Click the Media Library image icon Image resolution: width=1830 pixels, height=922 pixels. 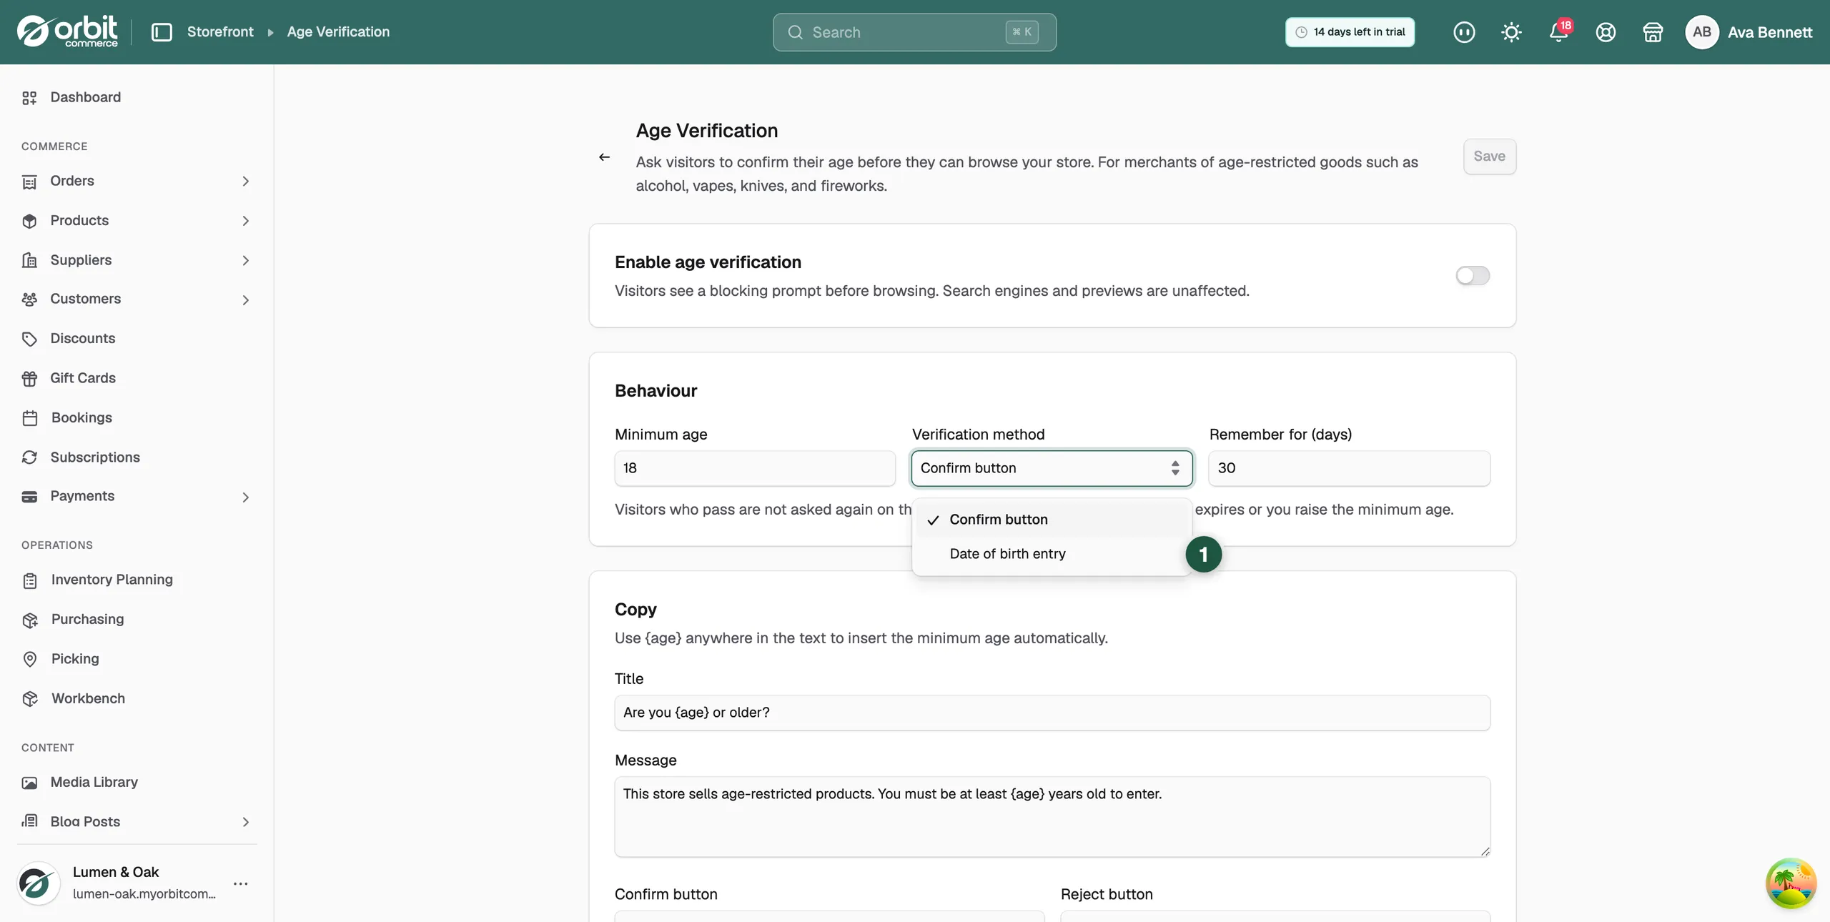pyautogui.click(x=29, y=783)
